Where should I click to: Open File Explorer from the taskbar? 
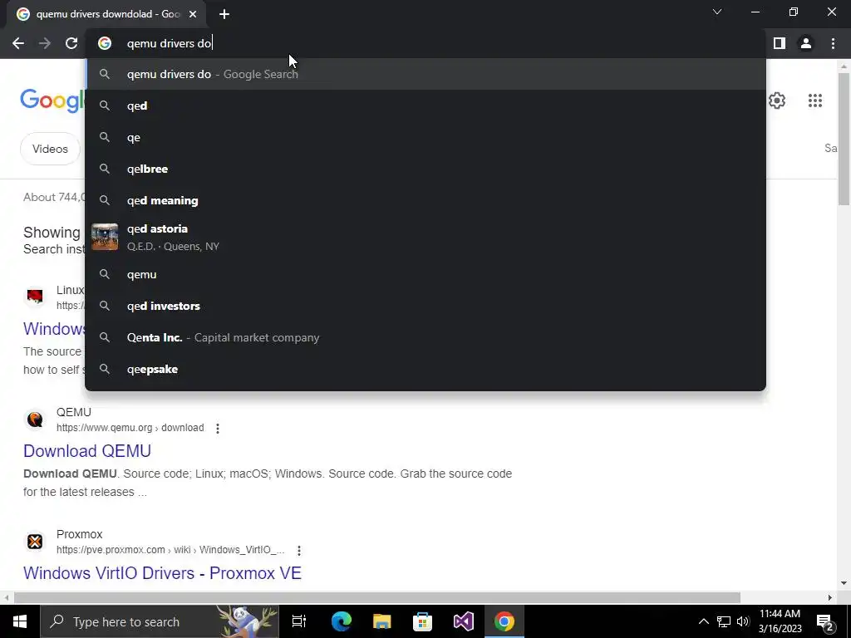click(382, 621)
